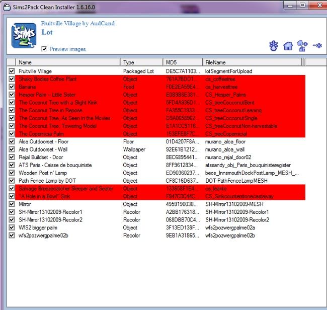
Task: Click the Fruitville Village by AudCand title
Action: (x=78, y=23)
